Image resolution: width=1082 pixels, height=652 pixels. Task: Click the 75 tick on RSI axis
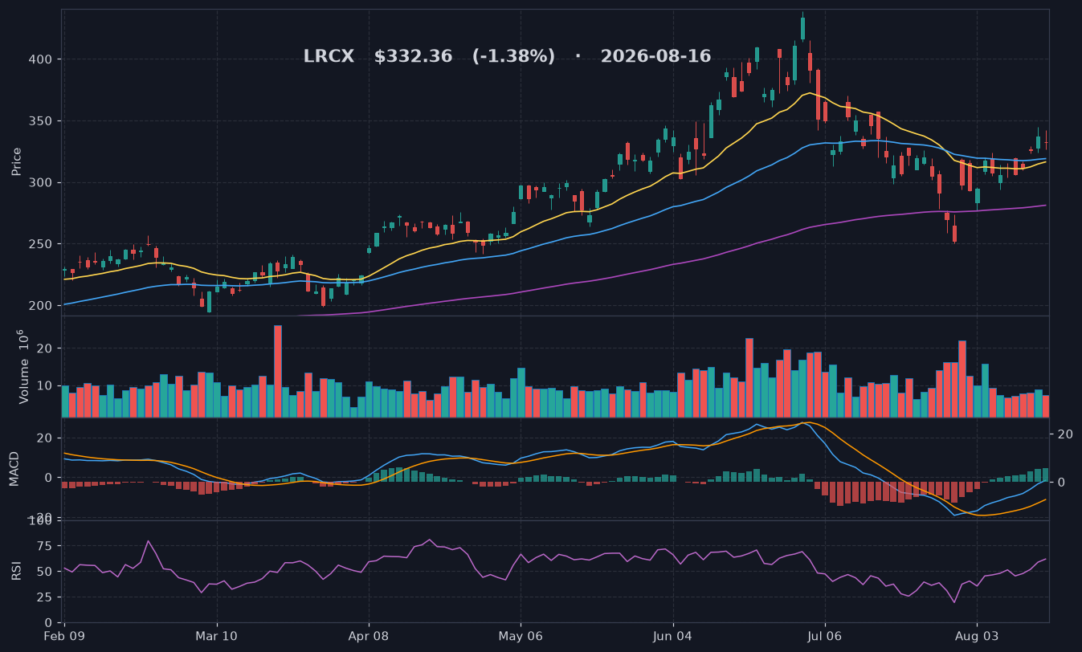(x=46, y=546)
